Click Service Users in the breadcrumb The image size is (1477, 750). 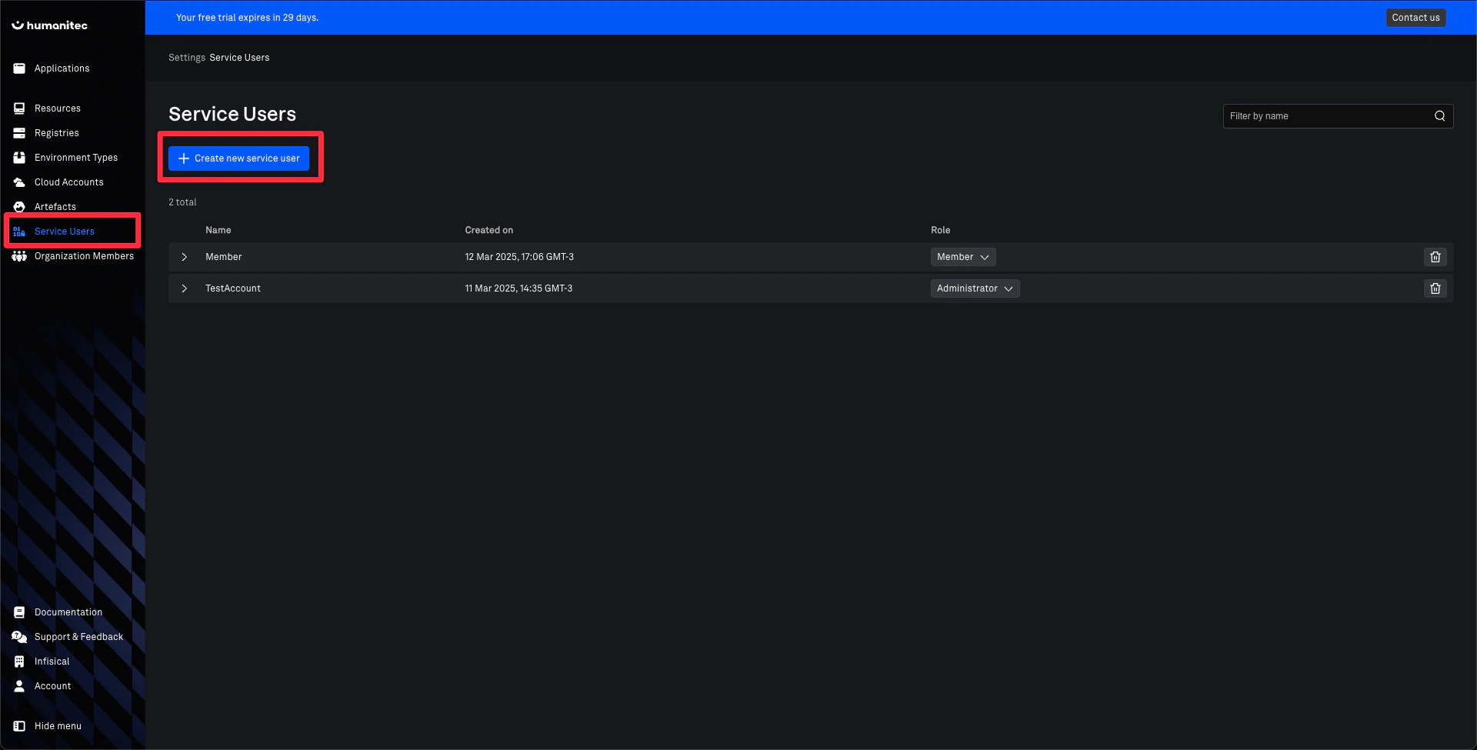[x=239, y=58]
